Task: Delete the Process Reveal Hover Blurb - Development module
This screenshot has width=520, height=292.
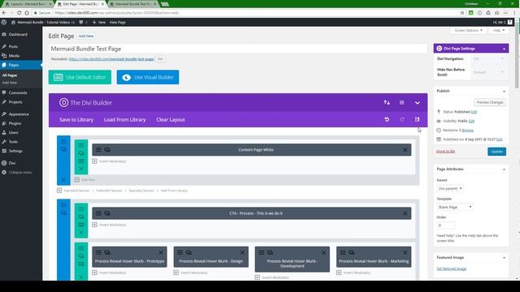Action: [x=323, y=252]
